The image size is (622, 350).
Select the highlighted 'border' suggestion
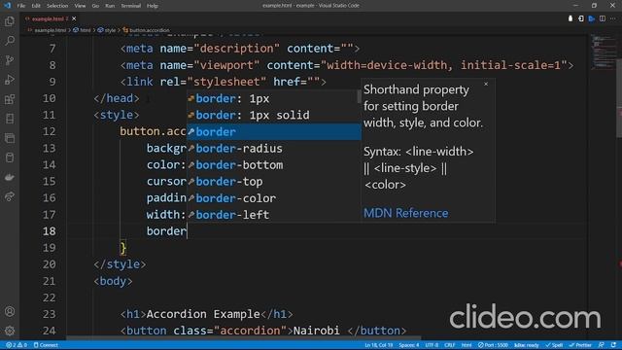(x=274, y=132)
